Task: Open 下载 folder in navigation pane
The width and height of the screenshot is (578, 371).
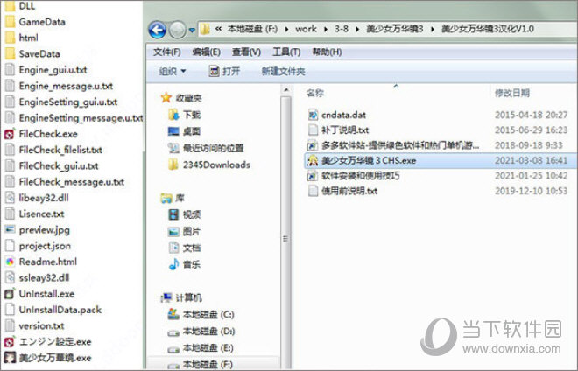Action: (x=184, y=115)
